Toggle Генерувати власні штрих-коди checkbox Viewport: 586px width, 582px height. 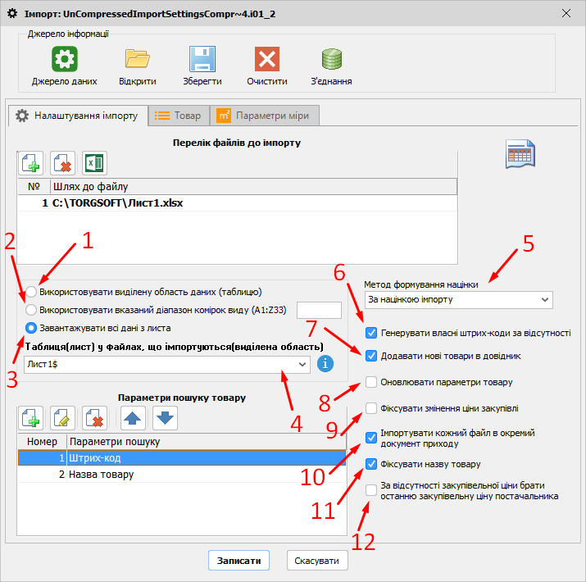[x=372, y=333]
